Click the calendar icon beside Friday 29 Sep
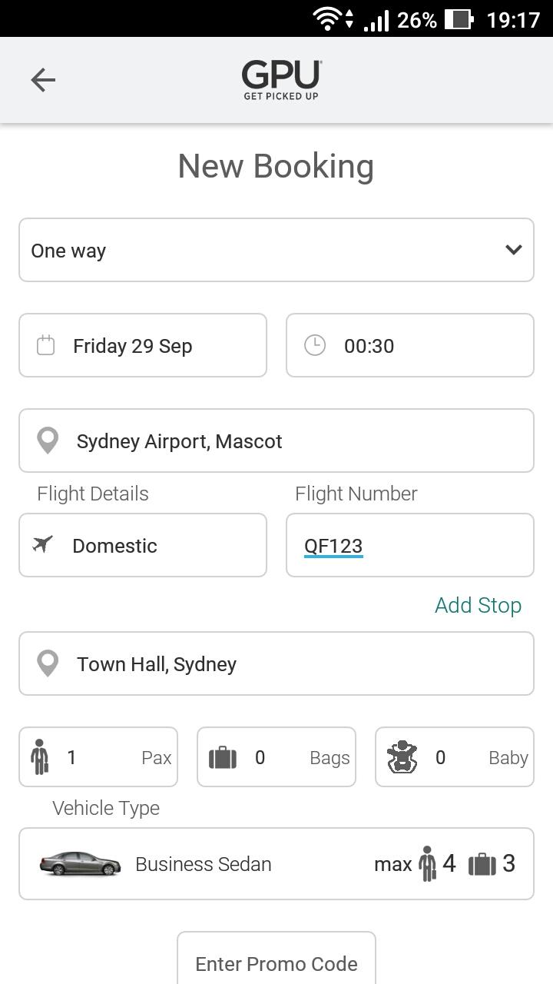The height and width of the screenshot is (984, 553). click(x=46, y=345)
